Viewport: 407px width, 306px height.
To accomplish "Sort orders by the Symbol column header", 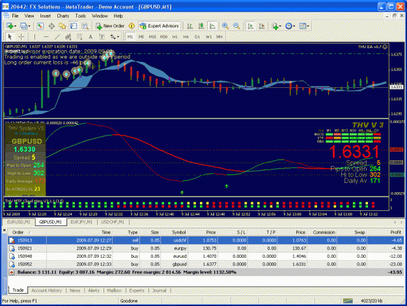I will click(x=179, y=232).
